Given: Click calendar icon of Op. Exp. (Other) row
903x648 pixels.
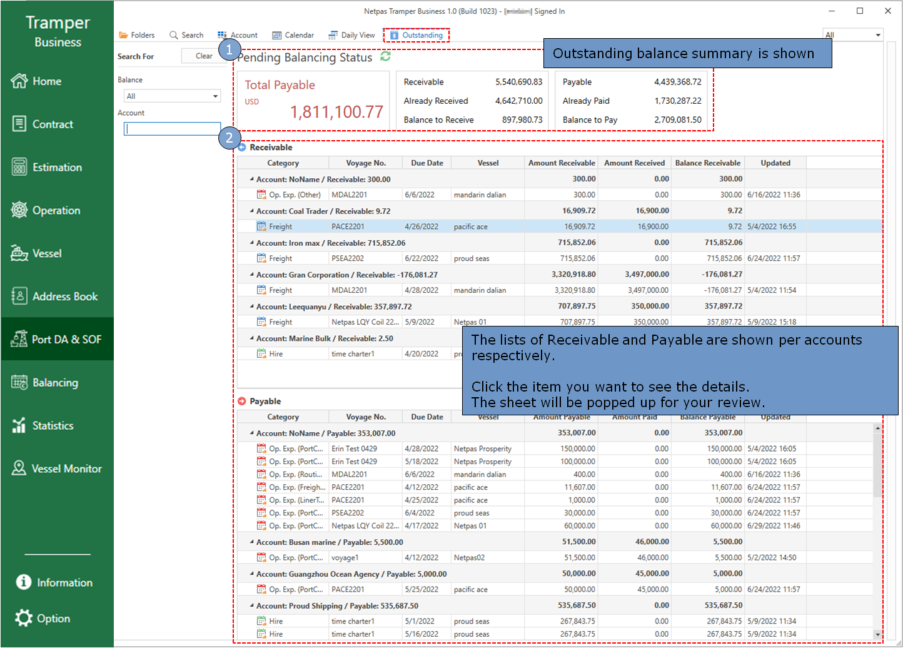Looking at the screenshot, I should (x=261, y=195).
